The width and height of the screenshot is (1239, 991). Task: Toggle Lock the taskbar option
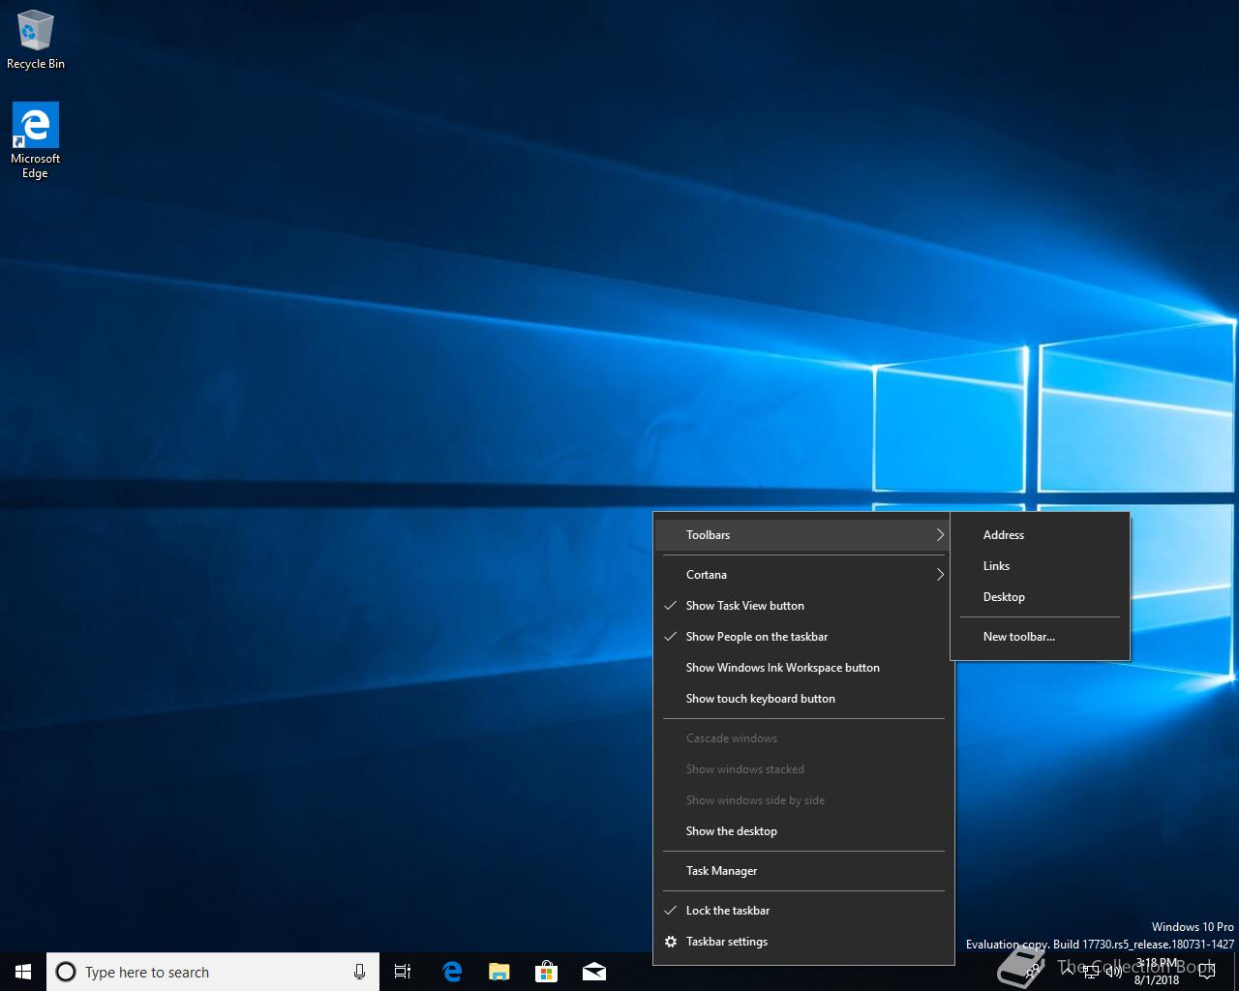tap(727, 911)
